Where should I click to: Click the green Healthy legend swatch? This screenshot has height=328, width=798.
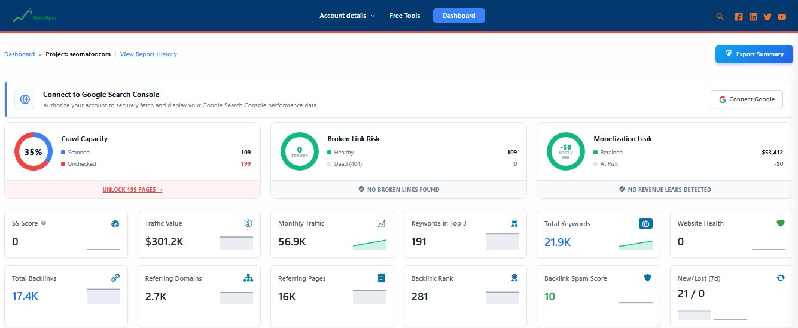[330, 153]
